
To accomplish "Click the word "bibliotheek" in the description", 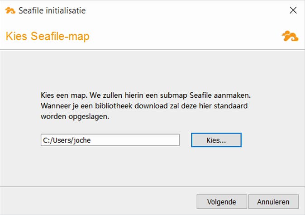I will pos(134,106).
